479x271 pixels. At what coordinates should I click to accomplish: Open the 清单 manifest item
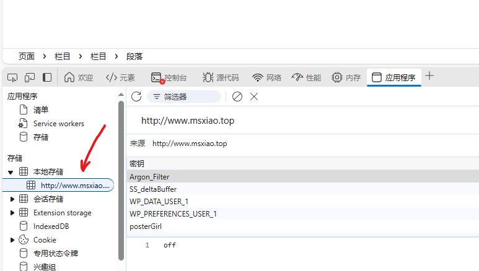coord(41,110)
